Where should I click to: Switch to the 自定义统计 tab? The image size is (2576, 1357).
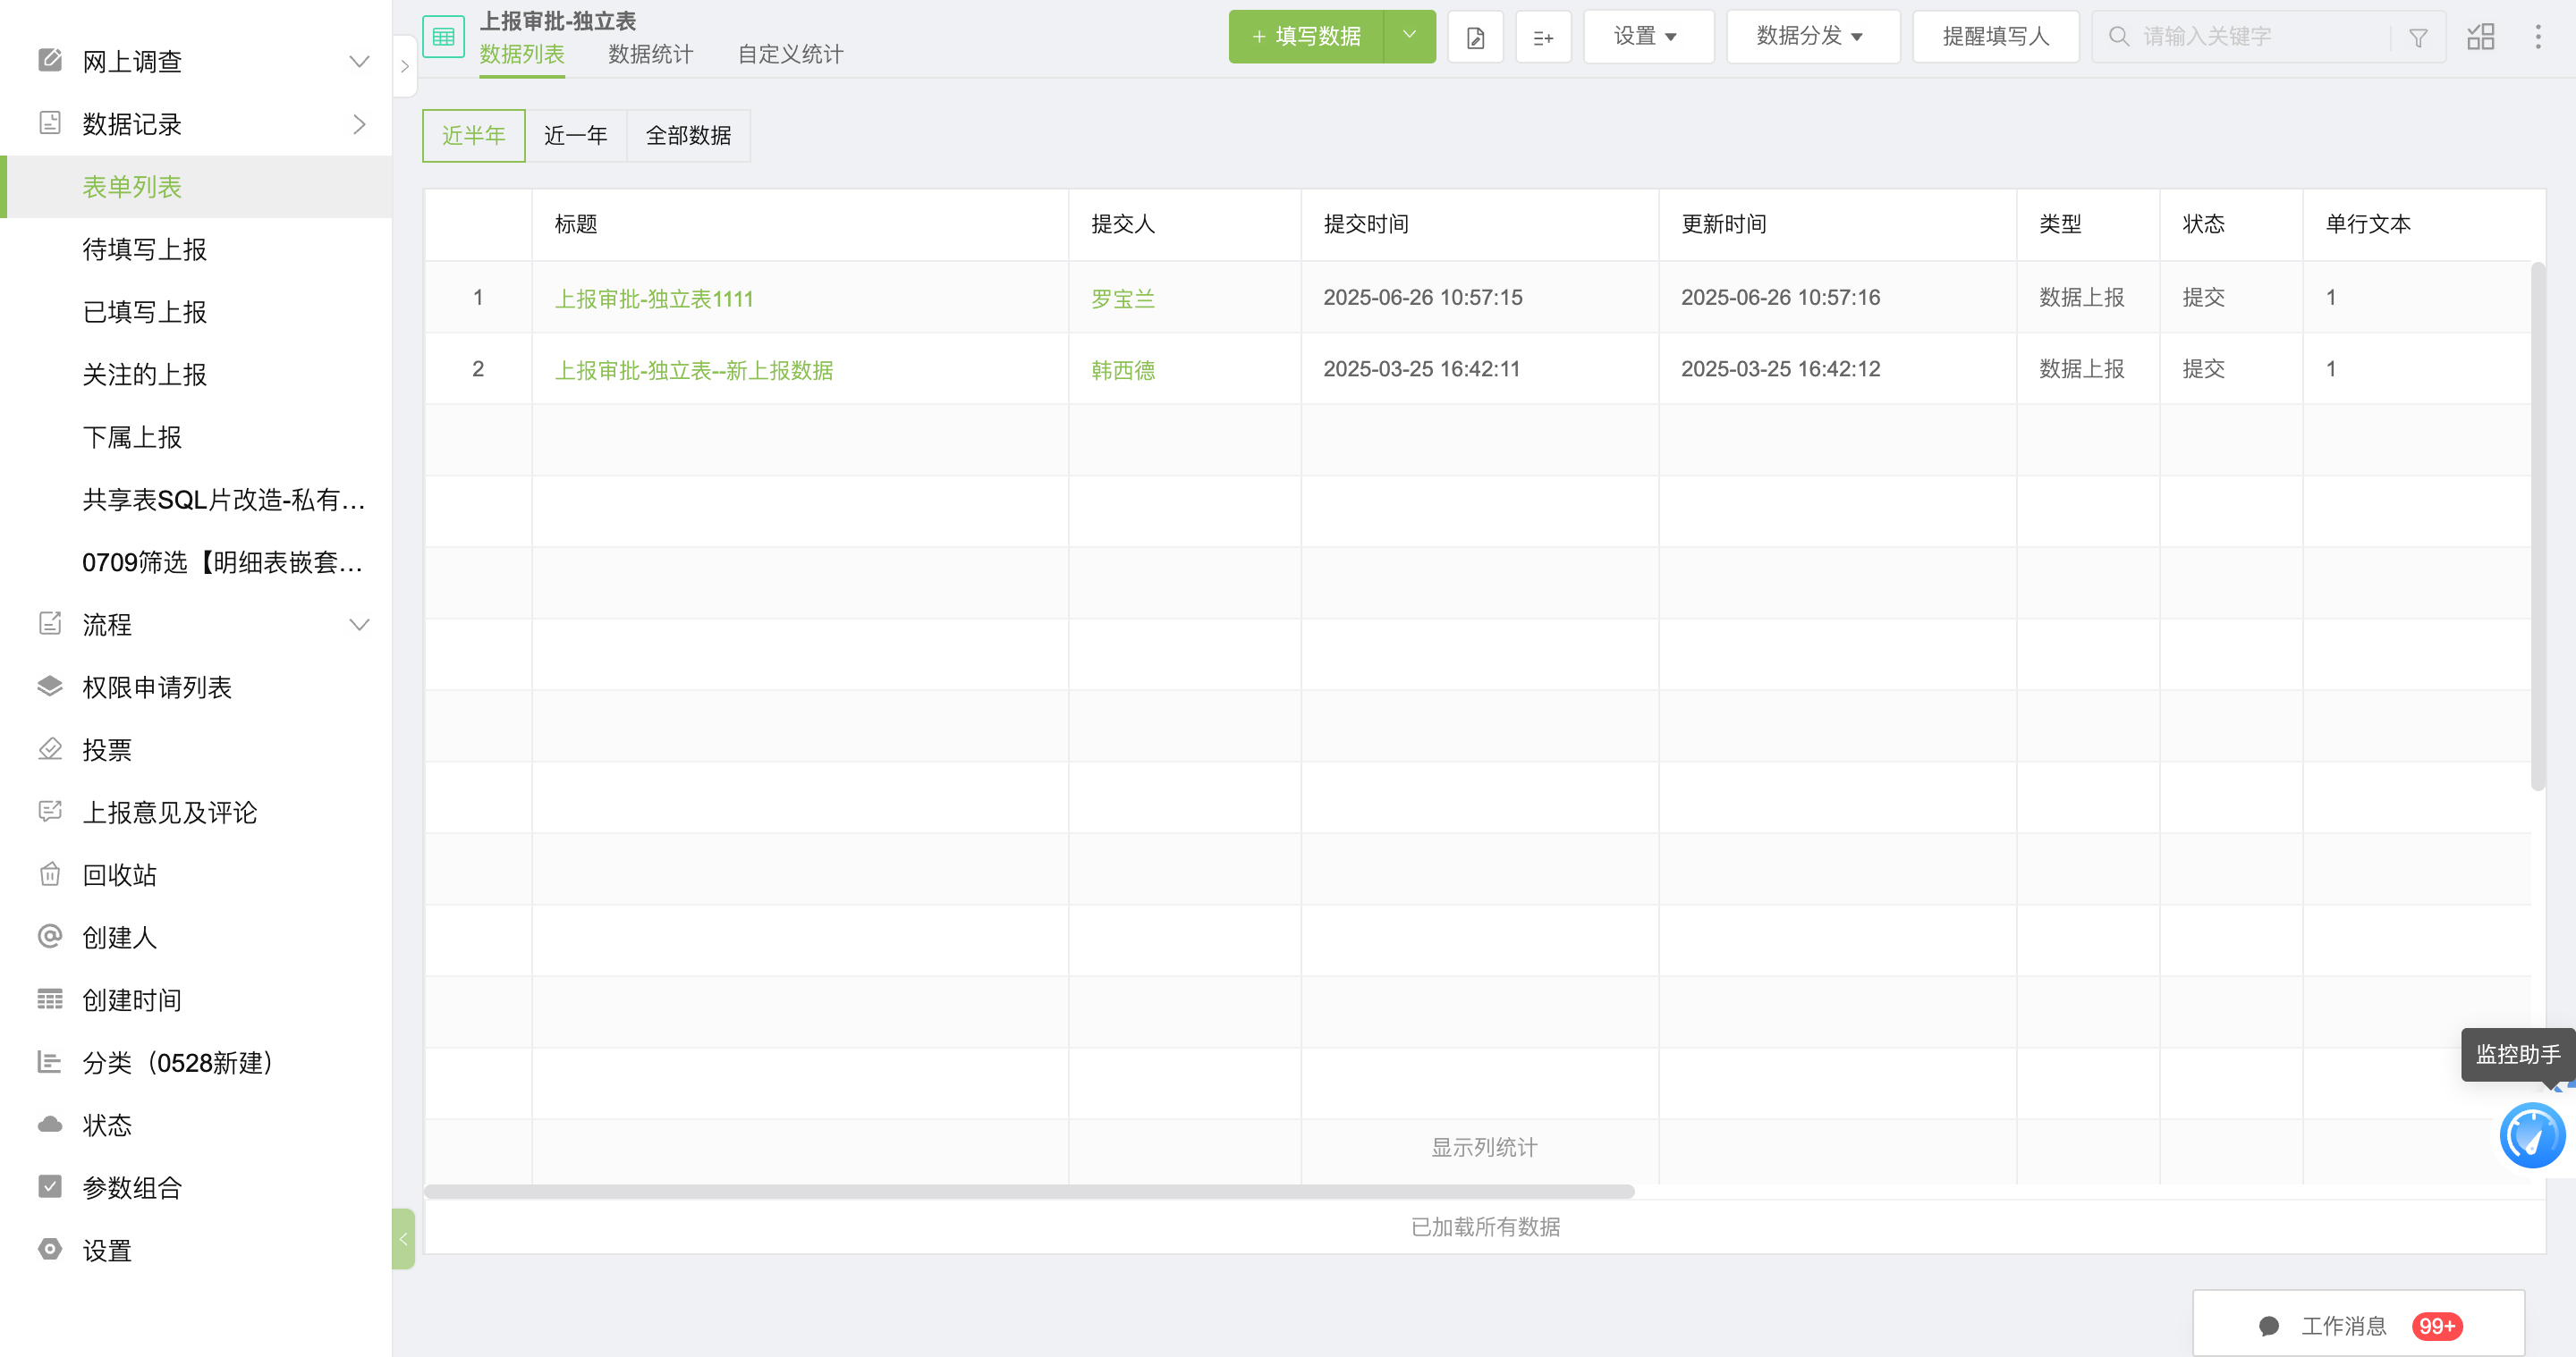[x=790, y=54]
